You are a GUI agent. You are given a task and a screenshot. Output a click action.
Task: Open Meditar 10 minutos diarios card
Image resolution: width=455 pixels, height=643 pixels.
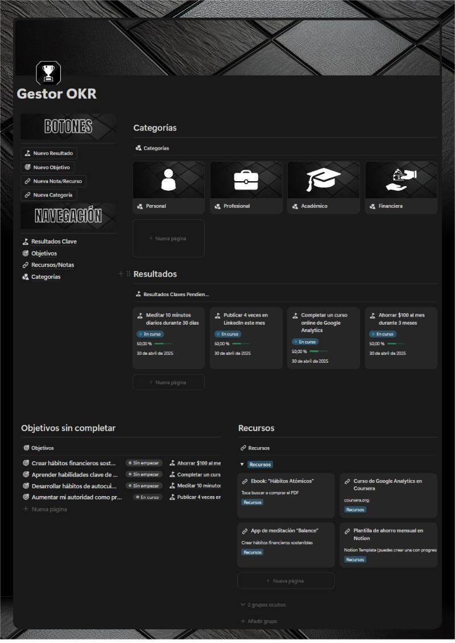168,338
